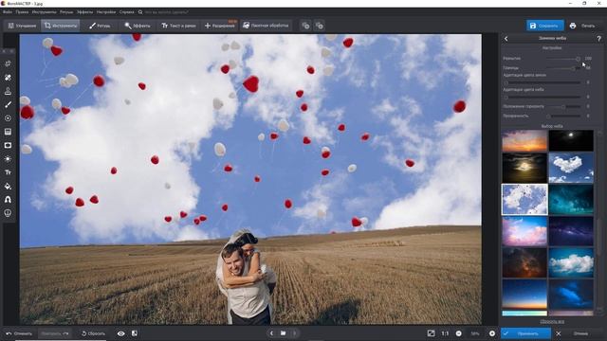
Task: Open help for sky replacement panel
Action: coord(598,38)
